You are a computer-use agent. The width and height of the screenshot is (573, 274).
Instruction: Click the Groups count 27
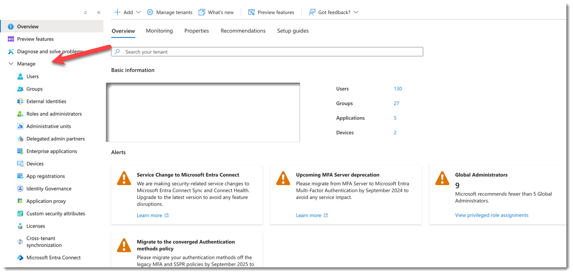396,103
